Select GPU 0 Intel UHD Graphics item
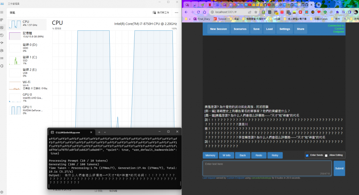Screen dimensions: 359x195 (x=27, y=97)
